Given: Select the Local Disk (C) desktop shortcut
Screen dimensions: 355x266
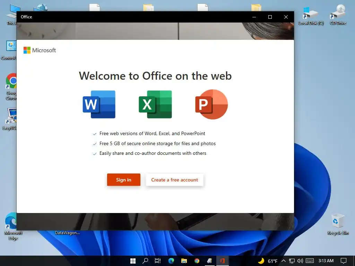Looking at the screenshot, I should click(311, 15).
